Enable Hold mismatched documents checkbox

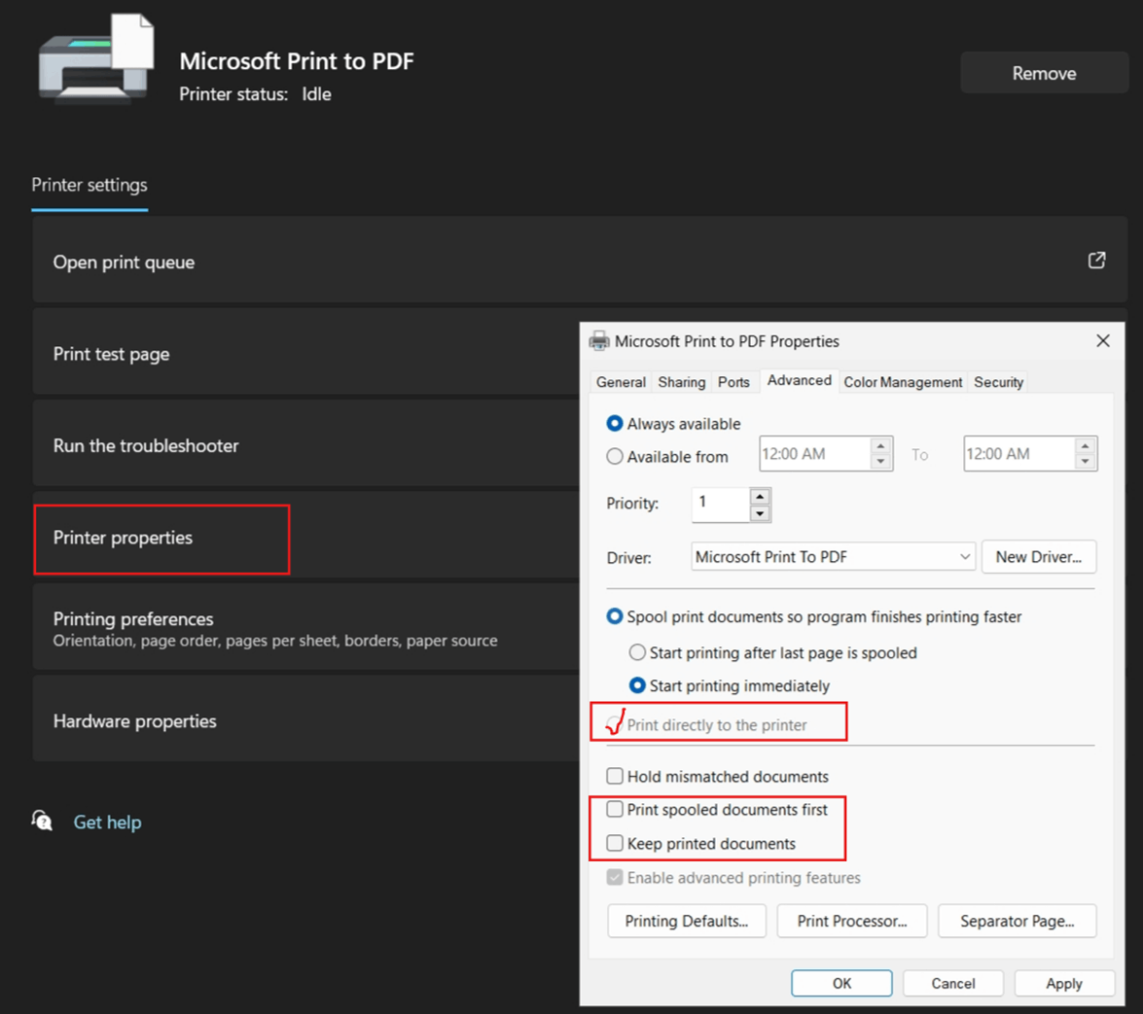coord(615,776)
